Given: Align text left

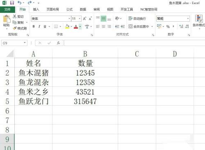Looking at the screenshot, I should point(98,26).
